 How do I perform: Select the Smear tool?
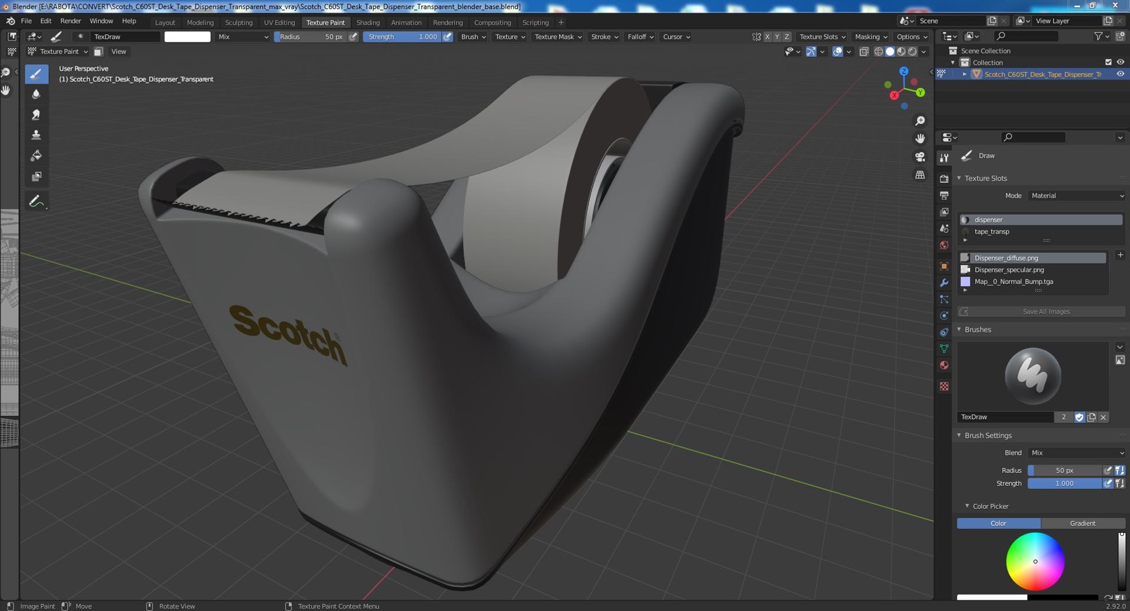pyautogui.click(x=36, y=115)
